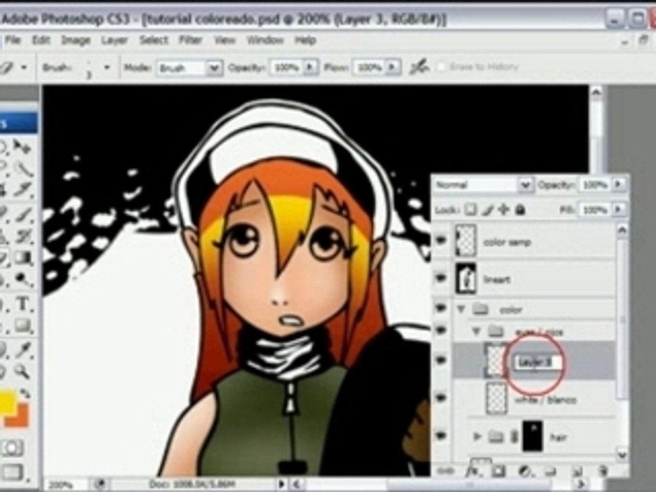Hide the lineart layer
The height and width of the screenshot is (492, 656).
pos(441,277)
